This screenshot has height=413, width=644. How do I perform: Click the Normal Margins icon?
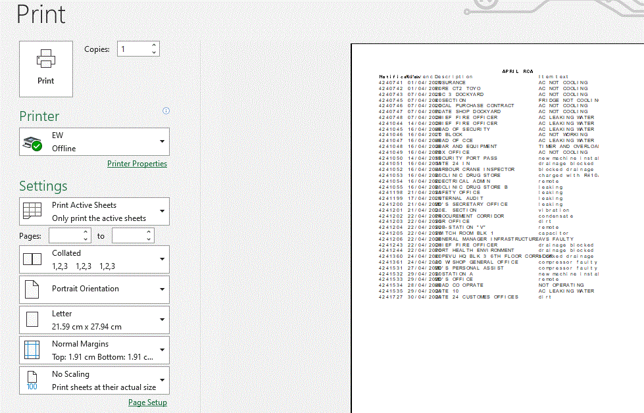(x=32, y=350)
